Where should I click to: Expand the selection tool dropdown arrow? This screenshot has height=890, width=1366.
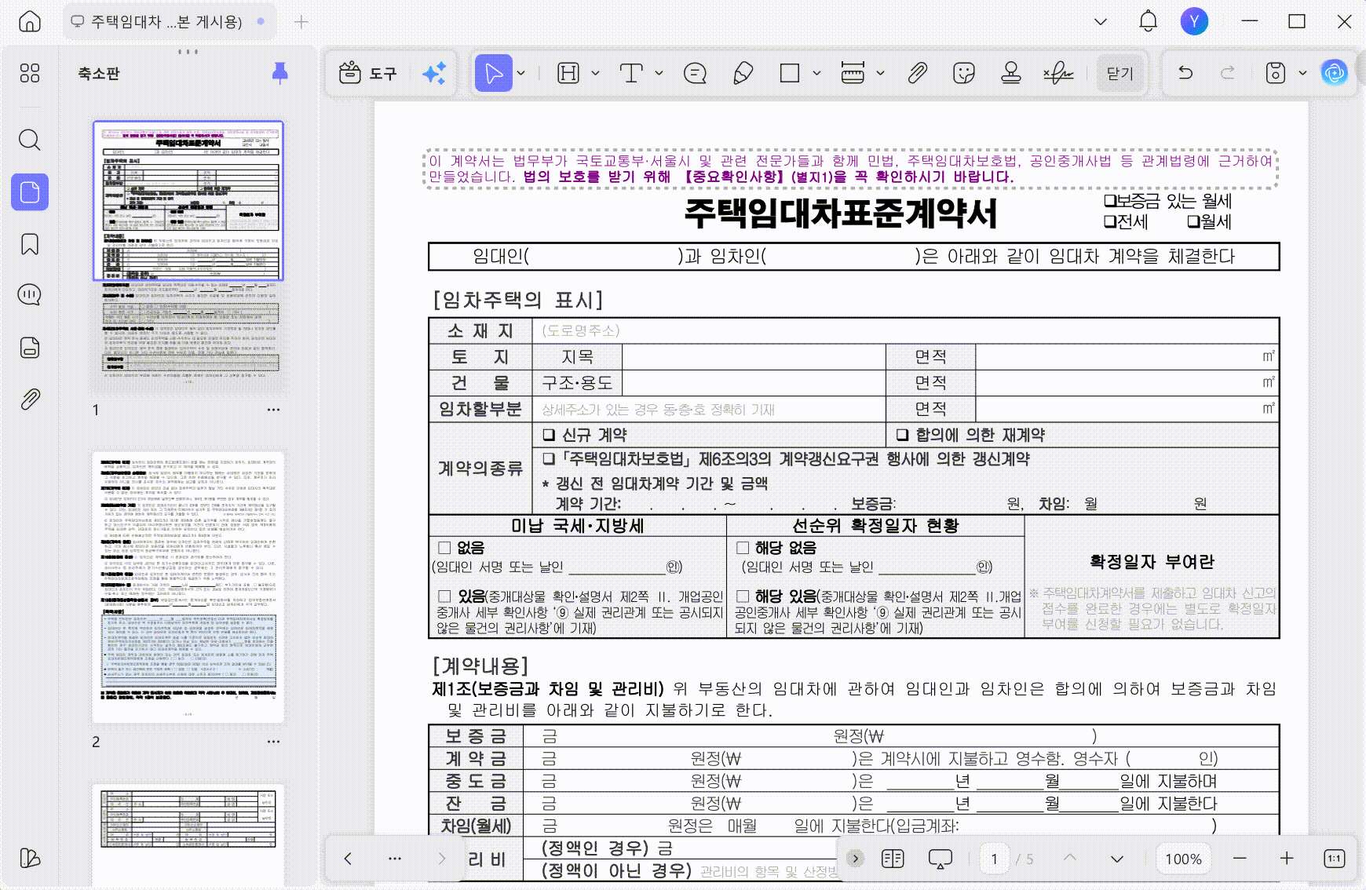521,73
